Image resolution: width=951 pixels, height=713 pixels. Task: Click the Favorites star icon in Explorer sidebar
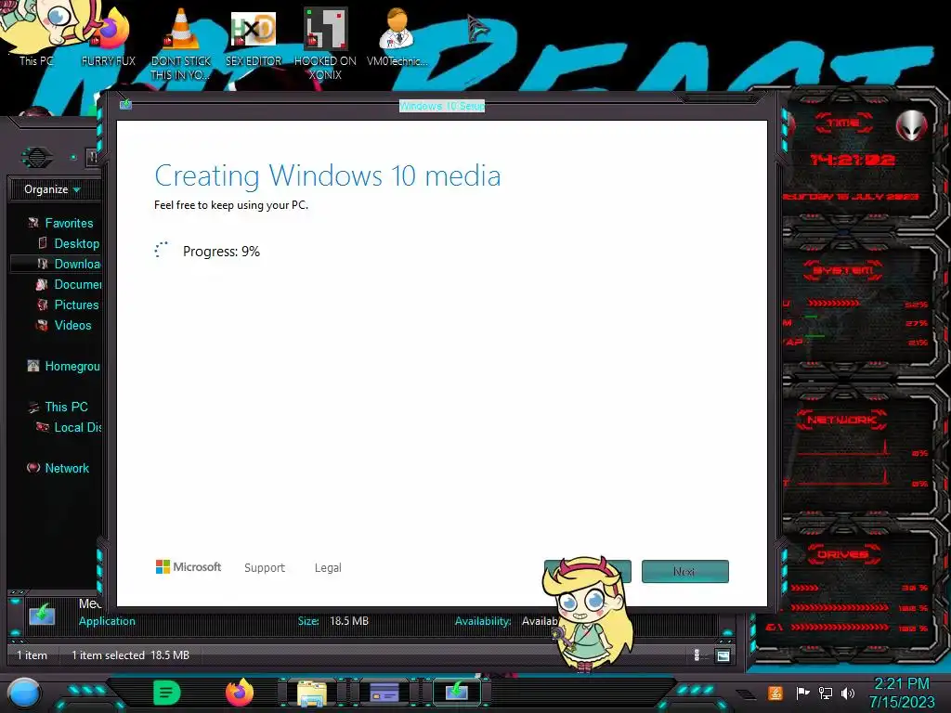coord(33,223)
